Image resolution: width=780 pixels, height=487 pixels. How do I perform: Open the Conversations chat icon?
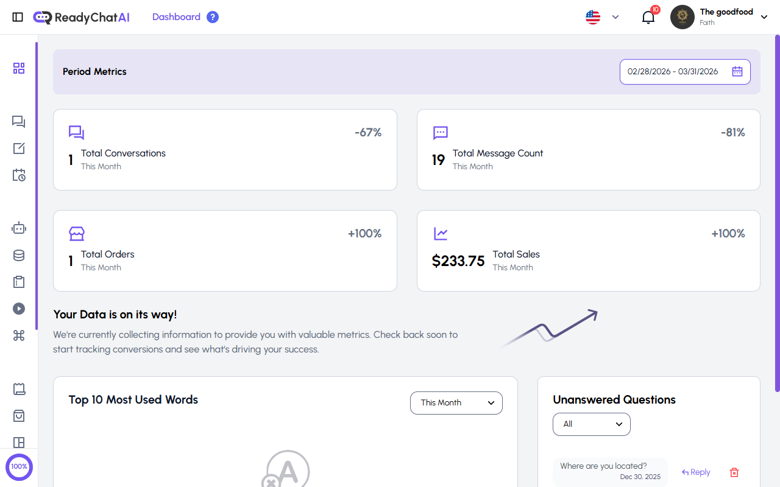coord(18,122)
